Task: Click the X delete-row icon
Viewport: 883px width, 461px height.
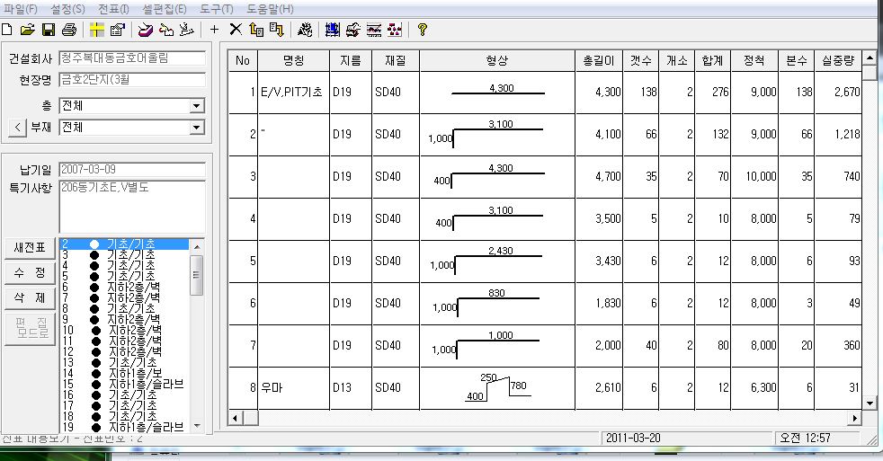Action: (236, 30)
